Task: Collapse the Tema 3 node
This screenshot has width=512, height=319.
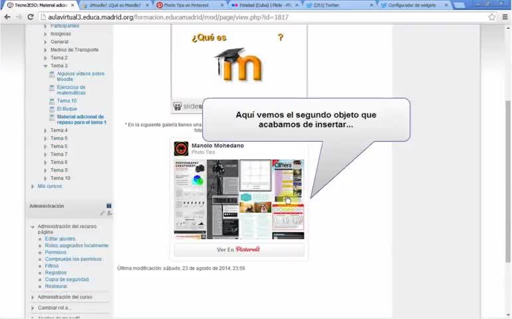Action: [x=45, y=66]
